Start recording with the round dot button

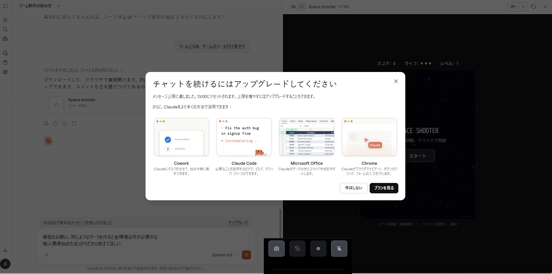(x=318, y=249)
